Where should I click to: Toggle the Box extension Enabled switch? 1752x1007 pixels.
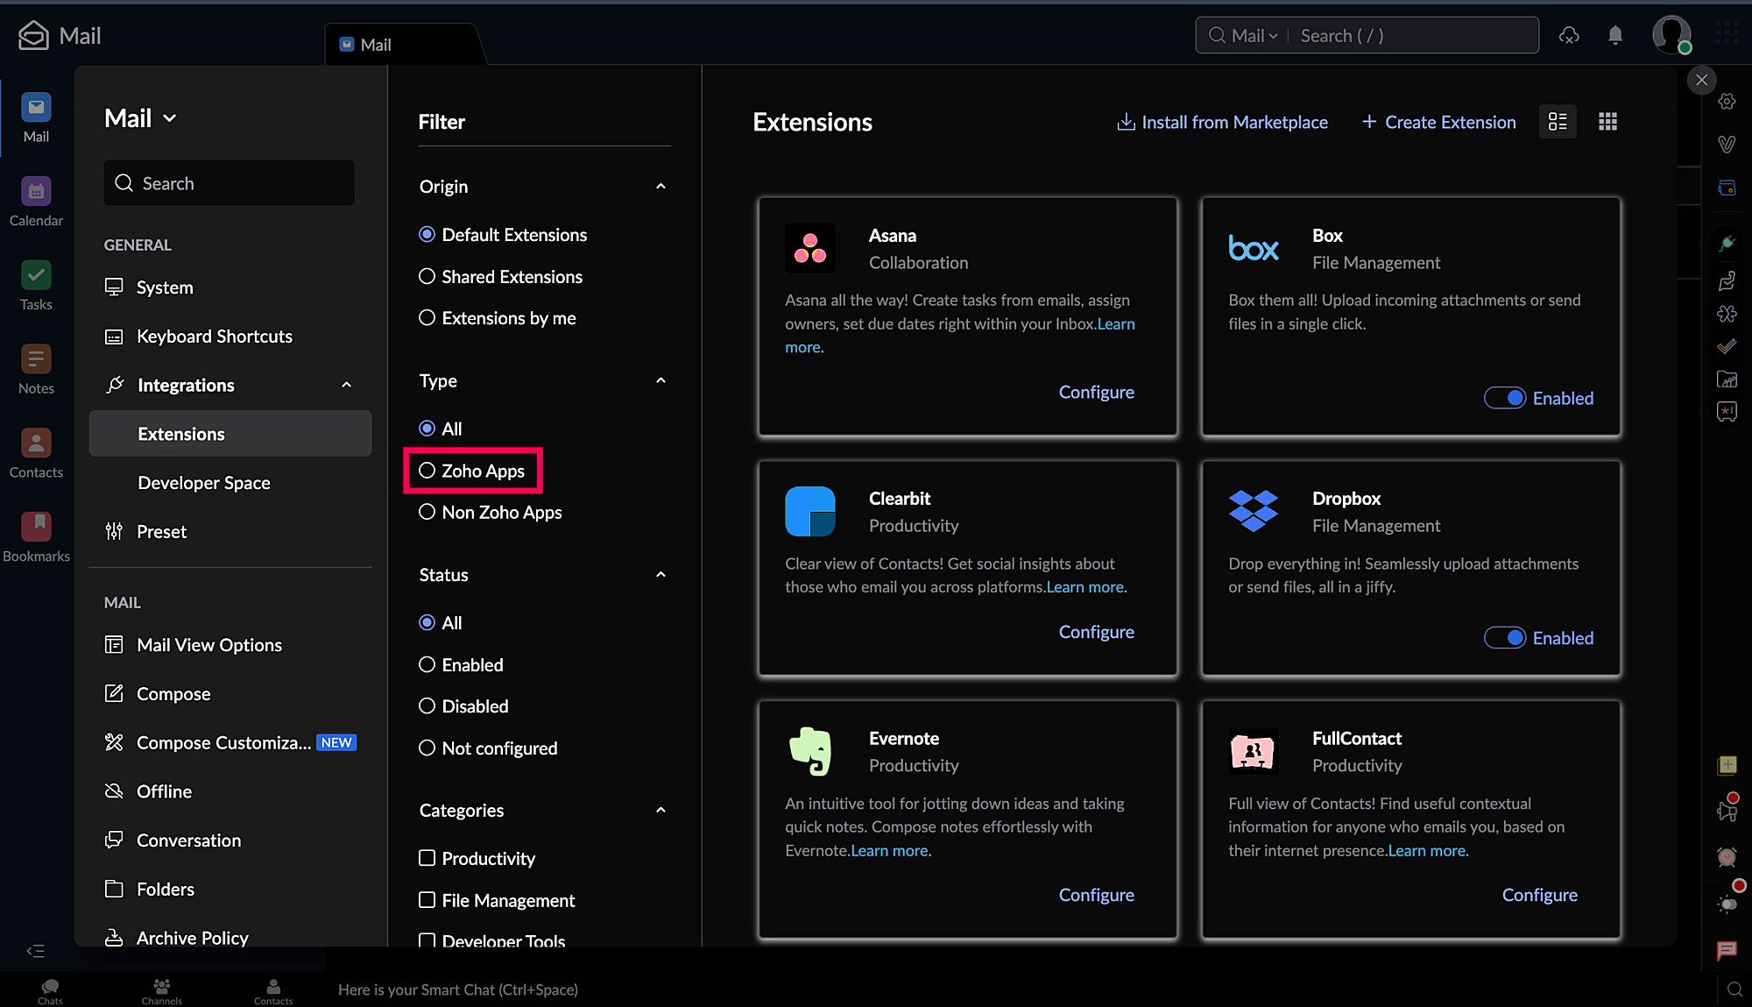click(x=1505, y=398)
